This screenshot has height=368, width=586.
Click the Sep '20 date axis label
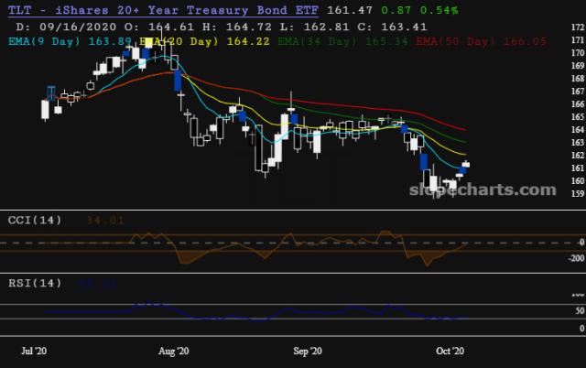pos(309,351)
